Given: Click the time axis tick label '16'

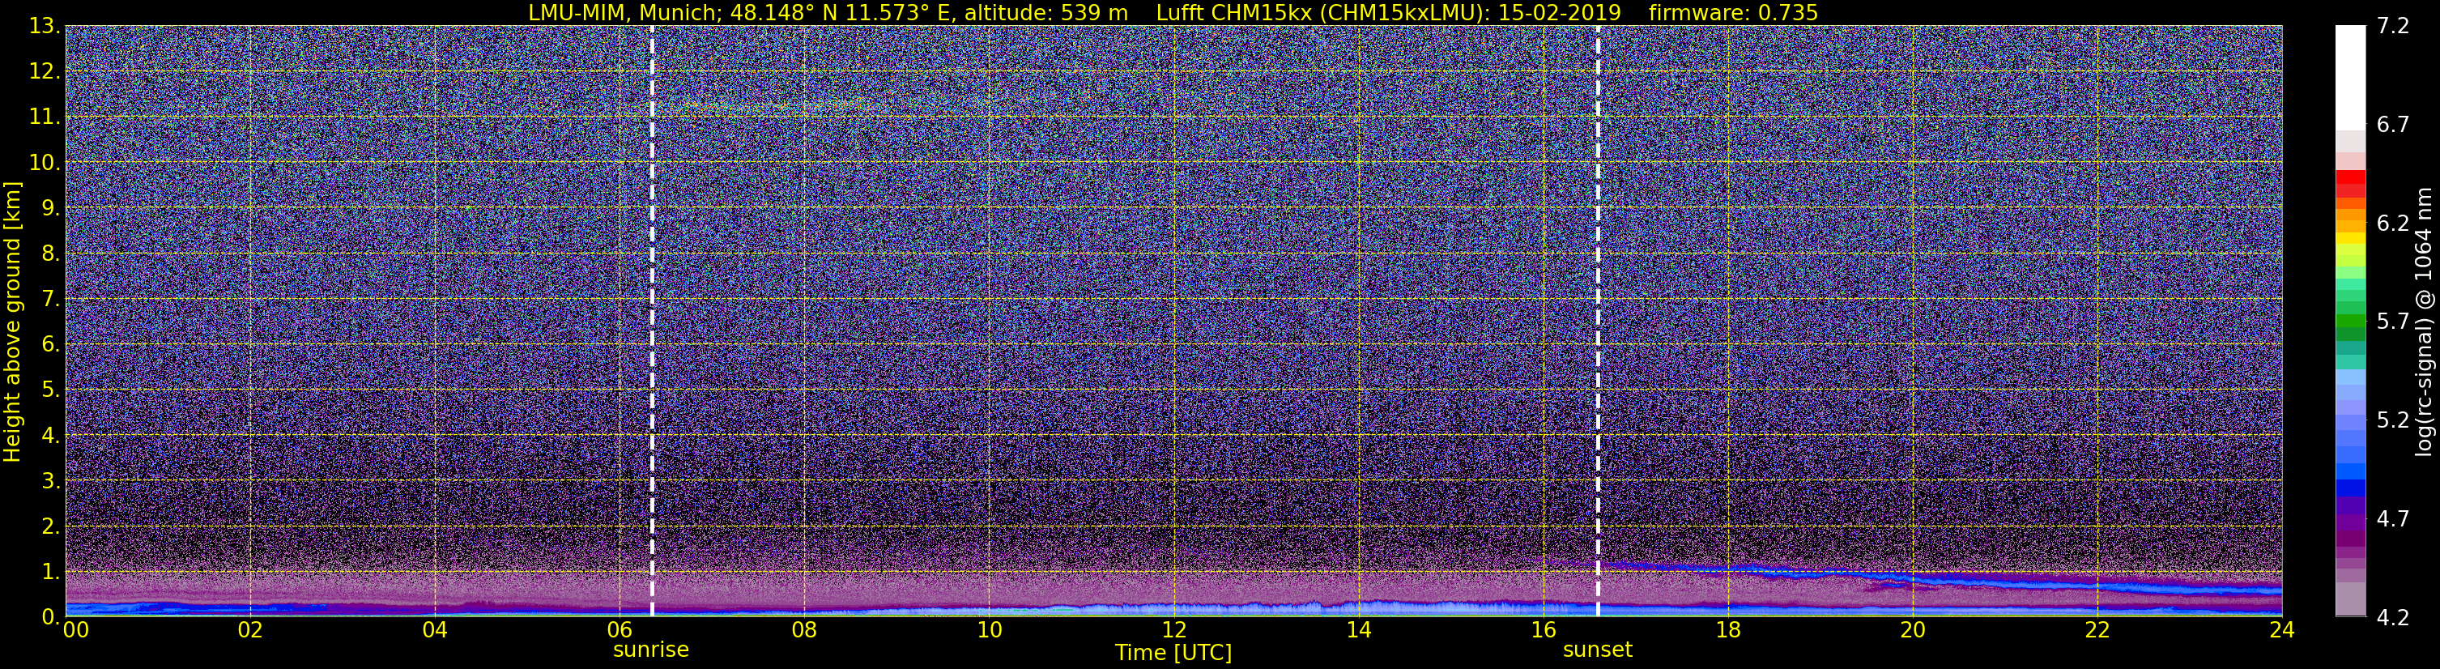Looking at the screenshot, I should coord(1543,630).
